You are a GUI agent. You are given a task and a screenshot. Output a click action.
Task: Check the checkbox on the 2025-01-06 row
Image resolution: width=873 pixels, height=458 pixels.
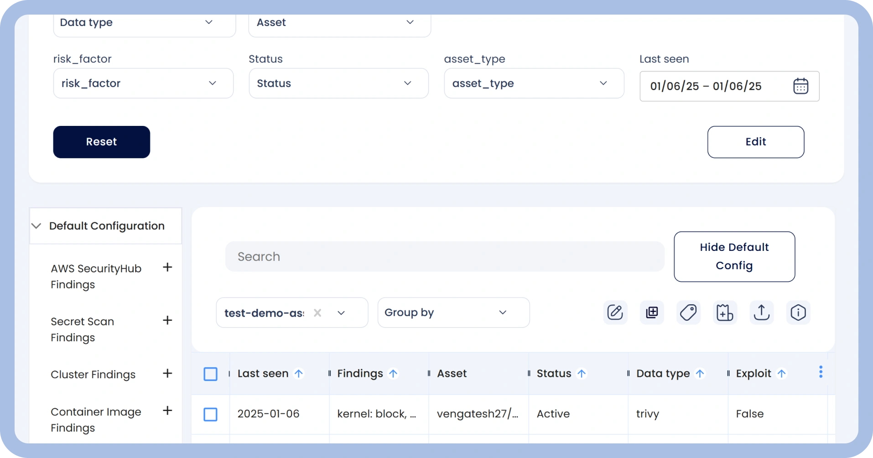(211, 414)
